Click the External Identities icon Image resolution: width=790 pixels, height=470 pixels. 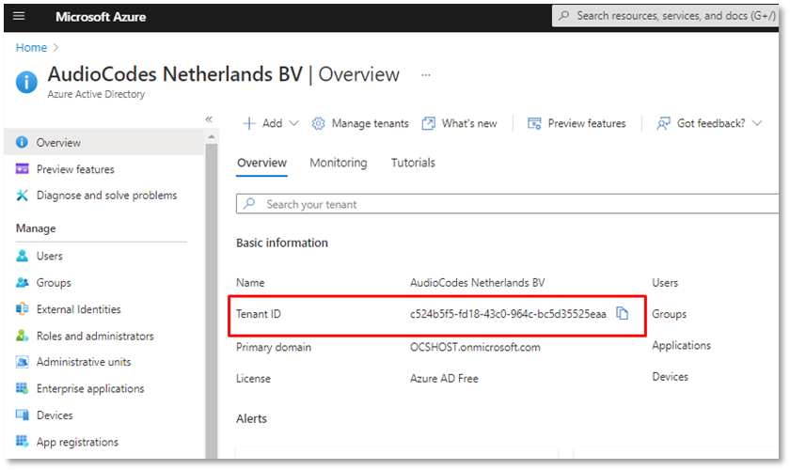(23, 309)
